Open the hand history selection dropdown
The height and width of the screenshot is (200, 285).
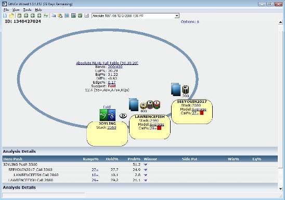coord(176,16)
